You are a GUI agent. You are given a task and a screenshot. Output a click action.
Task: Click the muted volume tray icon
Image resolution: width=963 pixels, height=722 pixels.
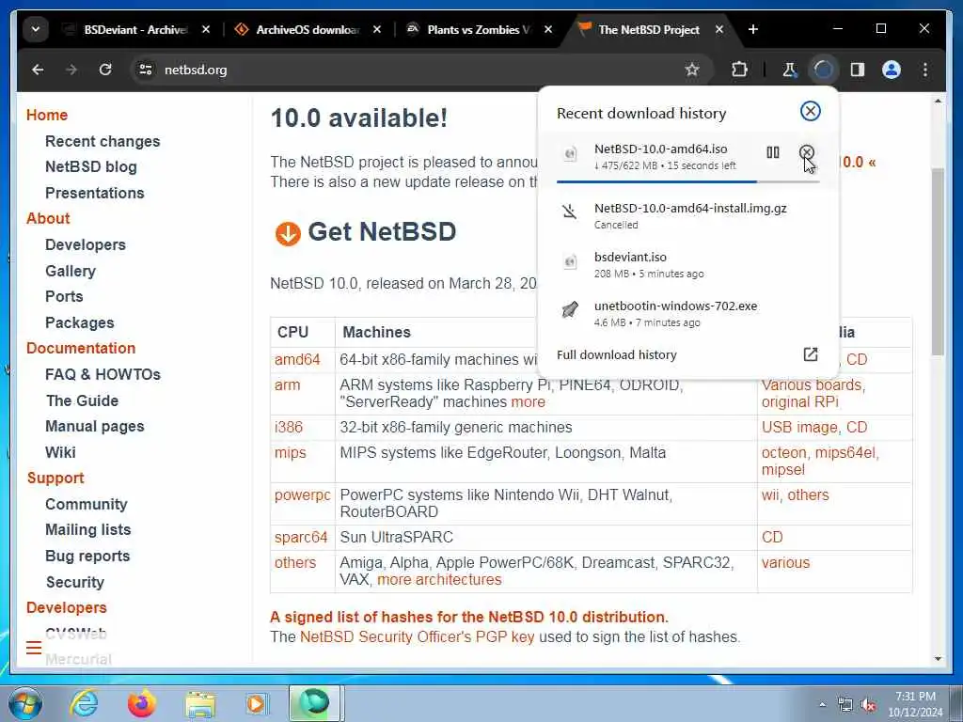point(867,705)
